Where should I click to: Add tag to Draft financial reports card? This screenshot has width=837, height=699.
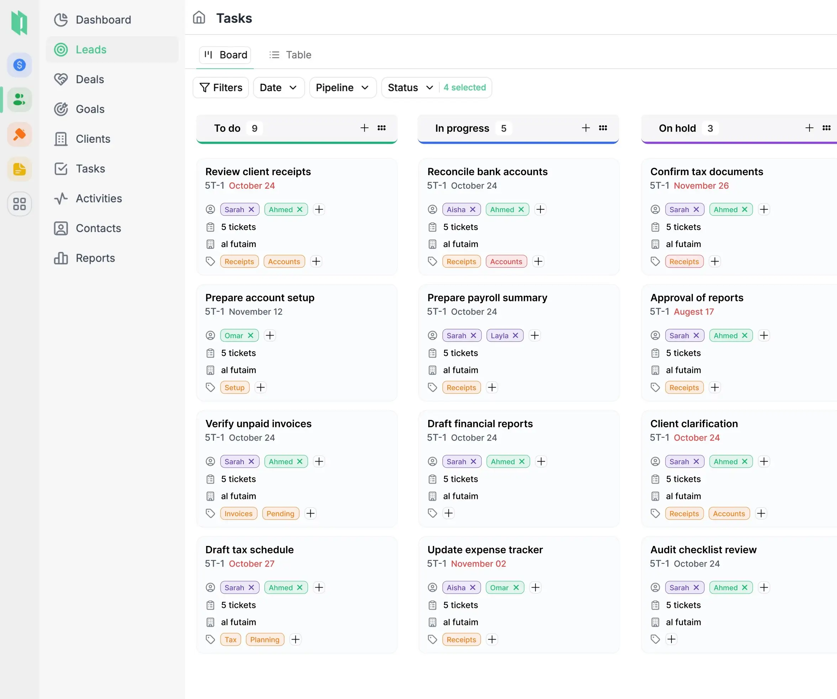[449, 513]
